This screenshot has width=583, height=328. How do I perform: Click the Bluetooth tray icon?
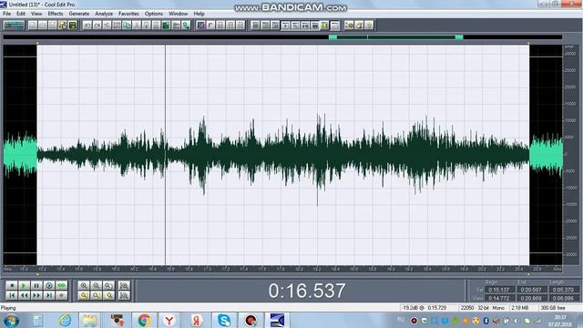pyautogui.click(x=486, y=320)
